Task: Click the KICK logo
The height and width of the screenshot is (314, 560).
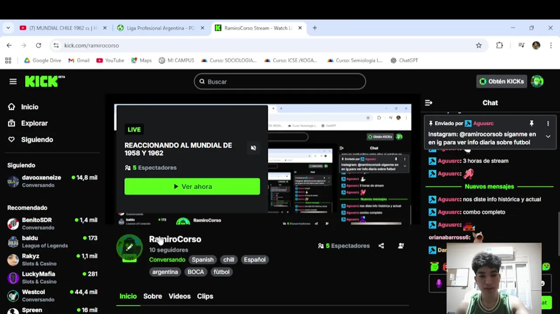Action: [x=45, y=81]
